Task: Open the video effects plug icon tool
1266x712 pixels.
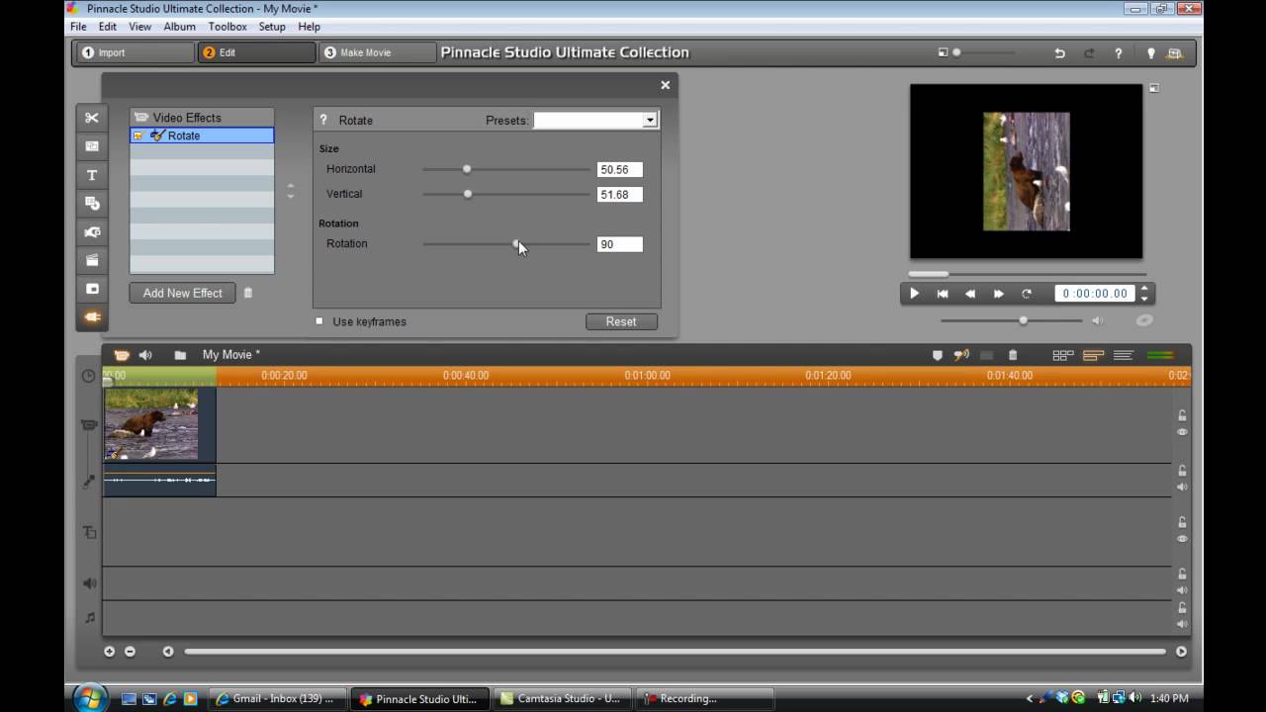Action: pos(92,317)
